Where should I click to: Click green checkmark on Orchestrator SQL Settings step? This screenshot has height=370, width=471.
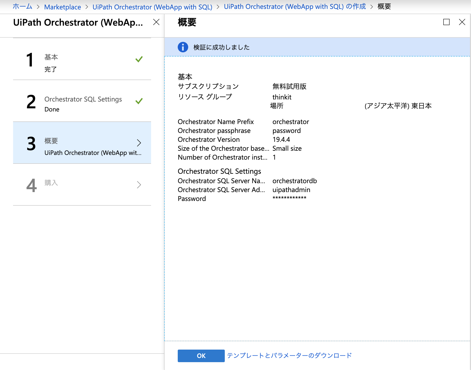(139, 101)
